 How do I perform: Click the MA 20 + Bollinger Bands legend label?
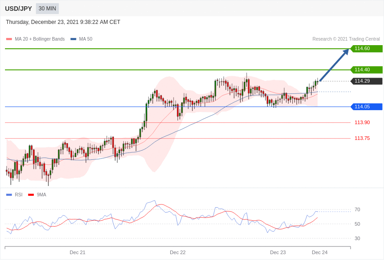40,39
